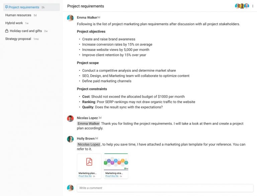The width and height of the screenshot is (257, 196).
Task: Open the three-dot more options menu
Action: pyautogui.click(x=253, y=6)
